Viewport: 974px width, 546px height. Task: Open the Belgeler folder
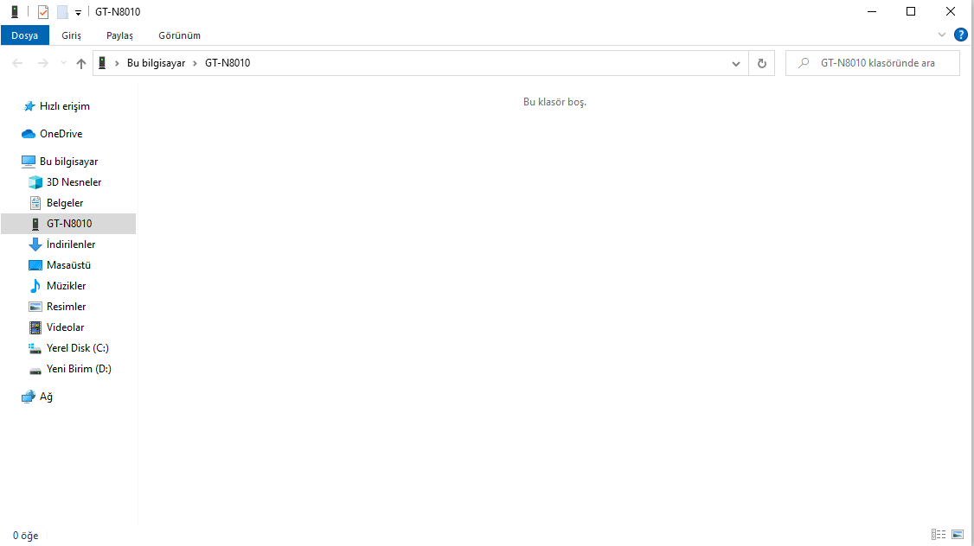coord(65,203)
